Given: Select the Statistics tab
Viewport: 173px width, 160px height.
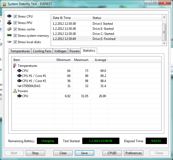Looking at the screenshot, I should pos(89,51).
